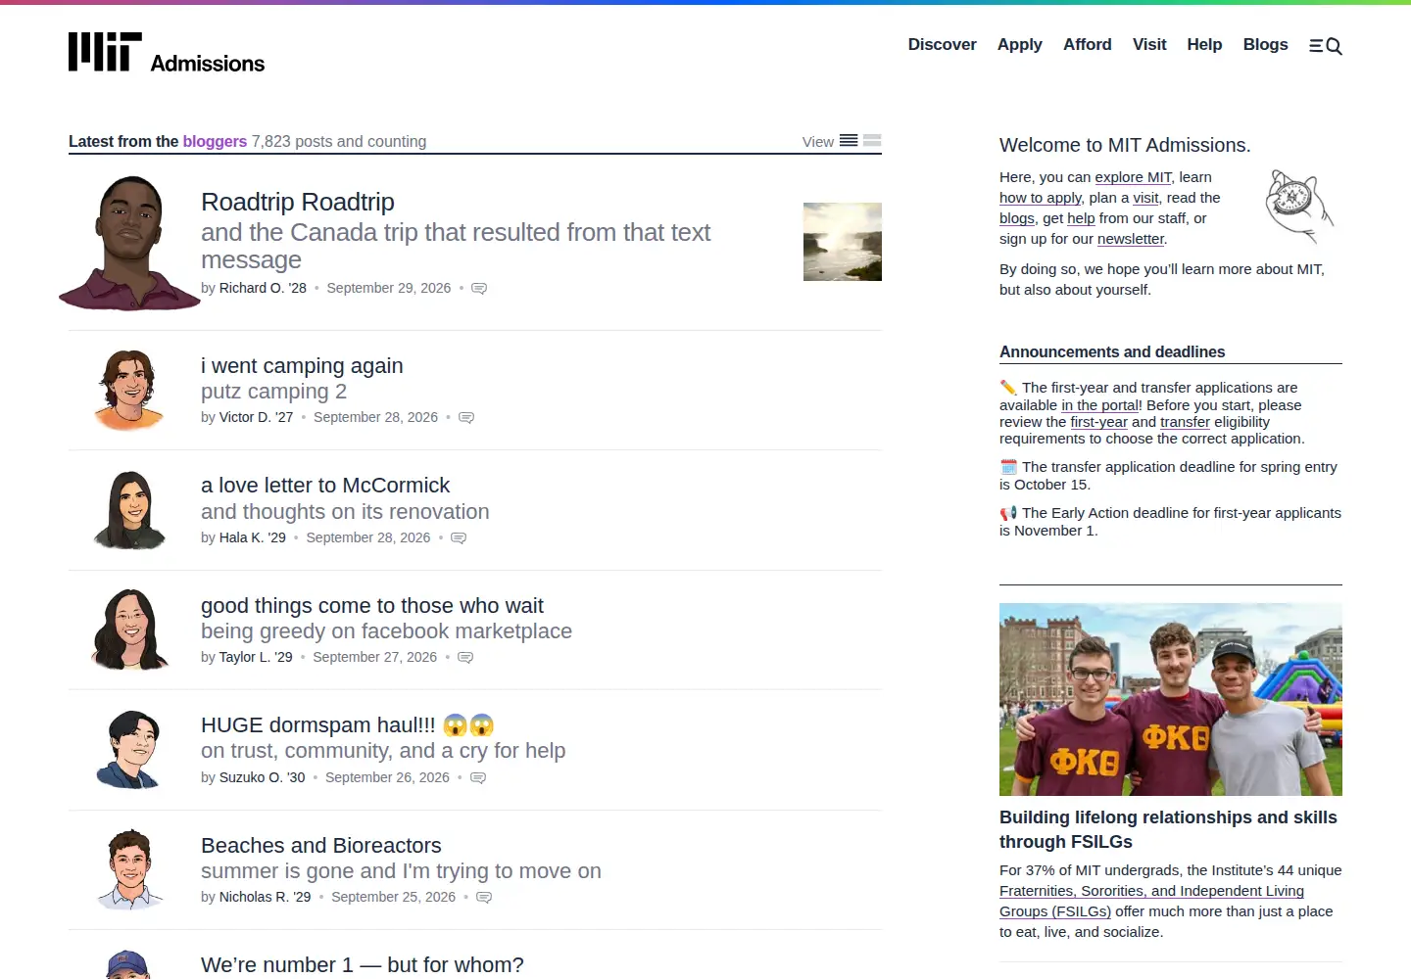Click Nicholas R.'s avatar illustration
Screen dimensions: 1411x979
[129, 869]
